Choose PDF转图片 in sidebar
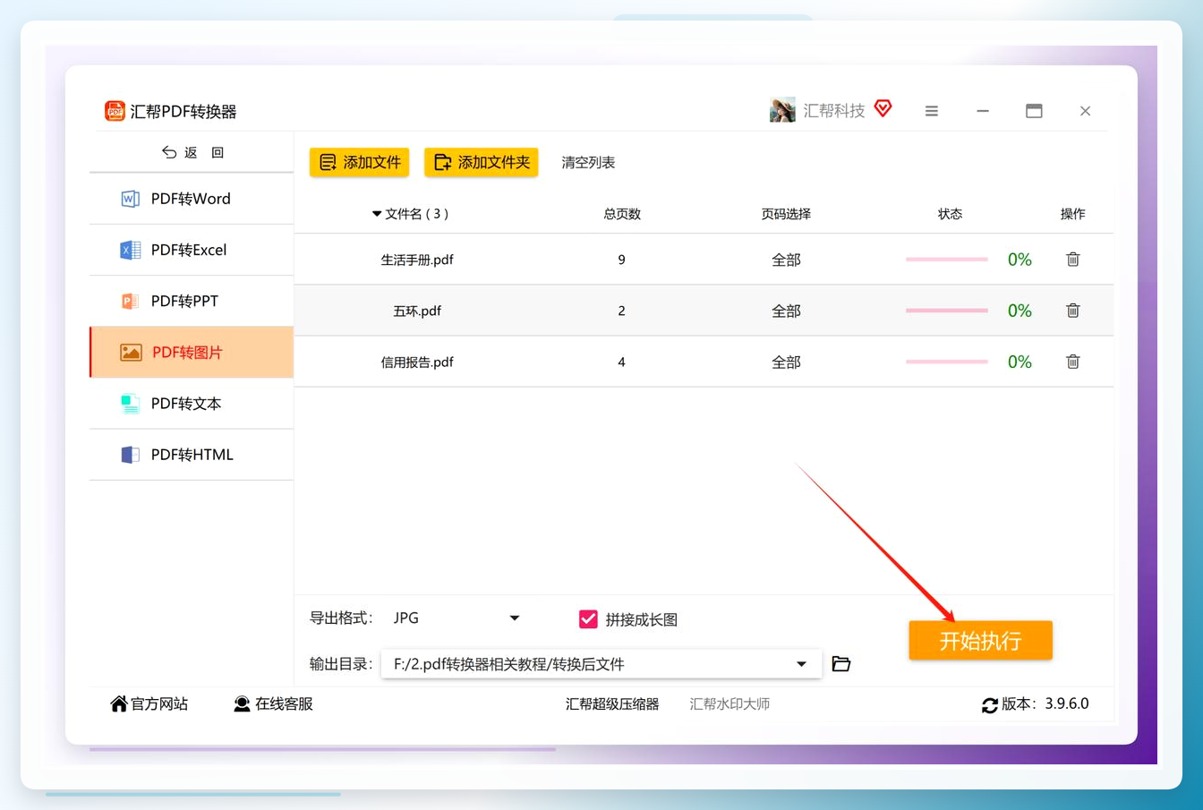 point(192,352)
